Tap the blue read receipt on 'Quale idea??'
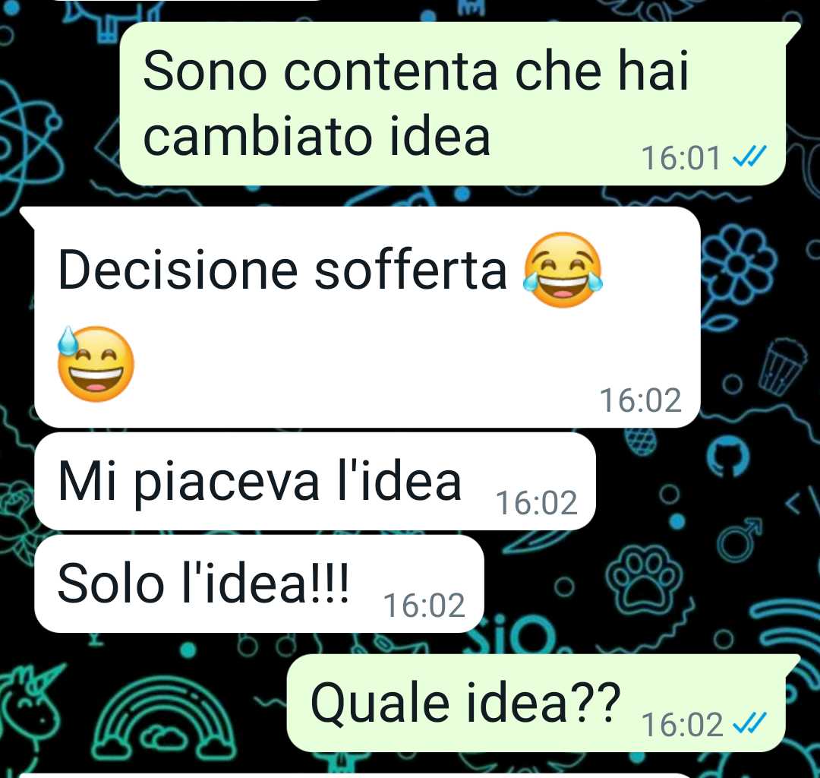The height and width of the screenshot is (778, 820). 750,723
